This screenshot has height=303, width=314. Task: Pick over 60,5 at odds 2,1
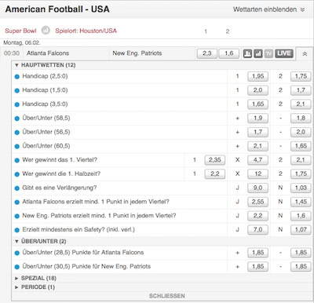[257, 146]
